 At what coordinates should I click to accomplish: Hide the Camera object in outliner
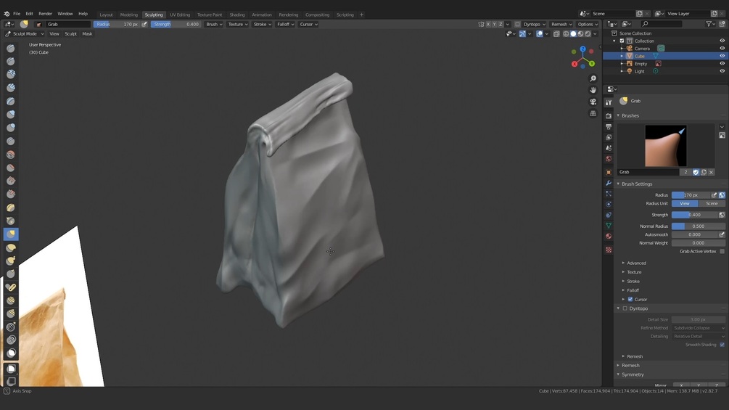pyautogui.click(x=722, y=49)
